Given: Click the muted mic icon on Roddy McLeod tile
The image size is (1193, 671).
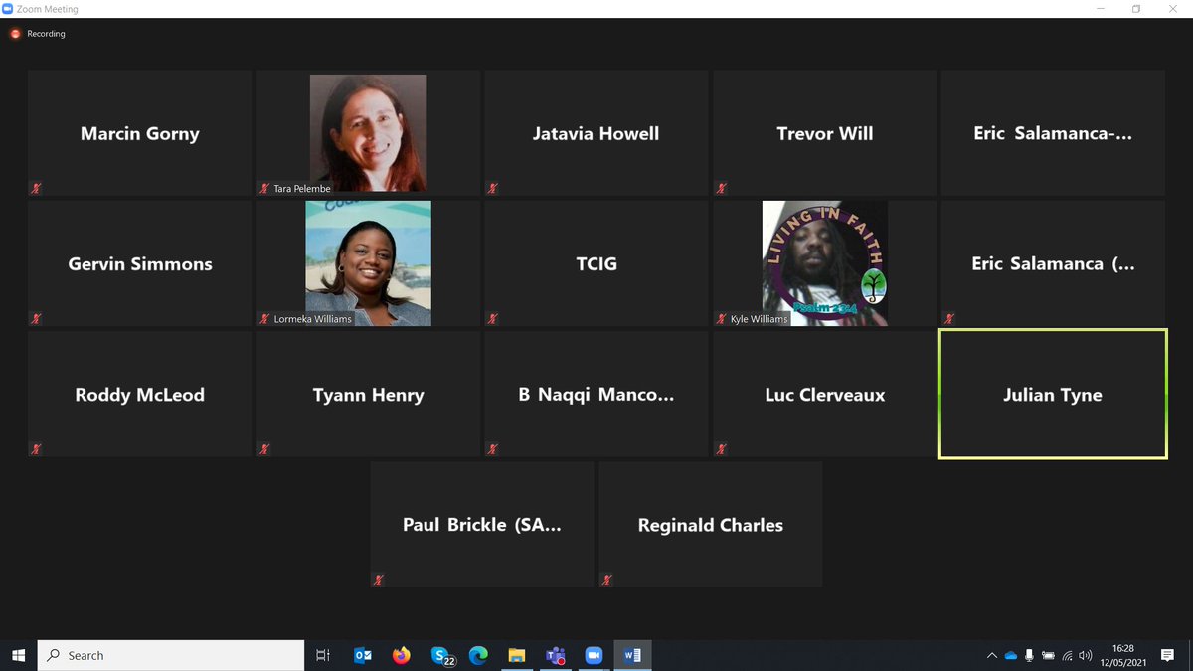Looking at the screenshot, I should pos(36,449).
